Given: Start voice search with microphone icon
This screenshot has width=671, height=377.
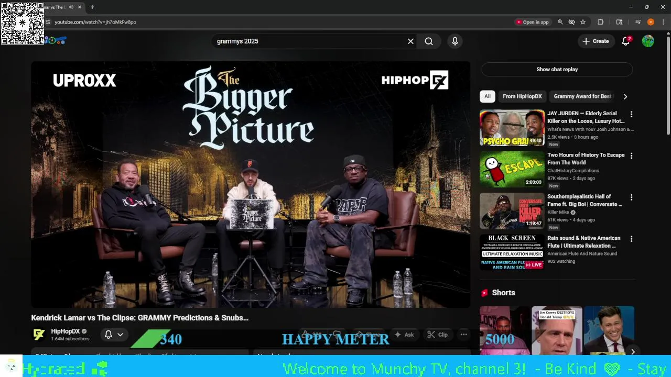Looking at the screenshot, I should (455, 41).
